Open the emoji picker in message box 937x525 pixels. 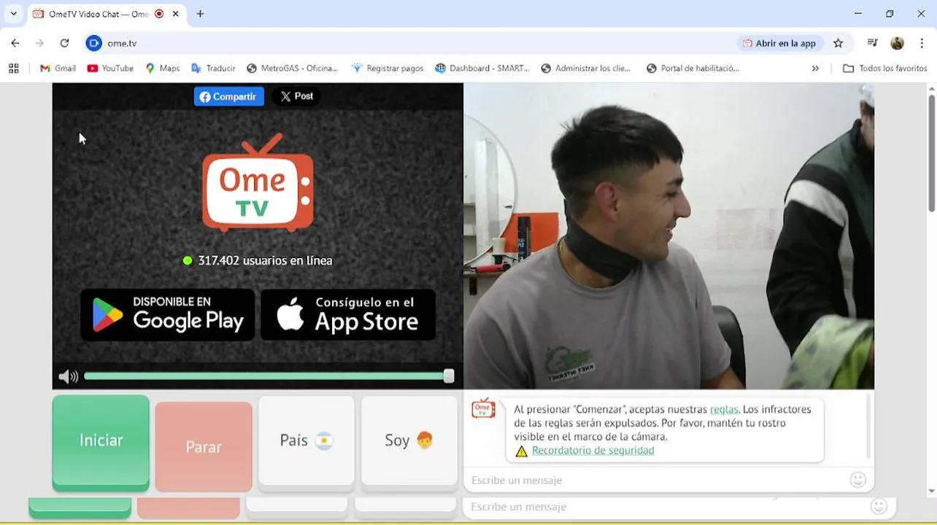click(858, 480)
